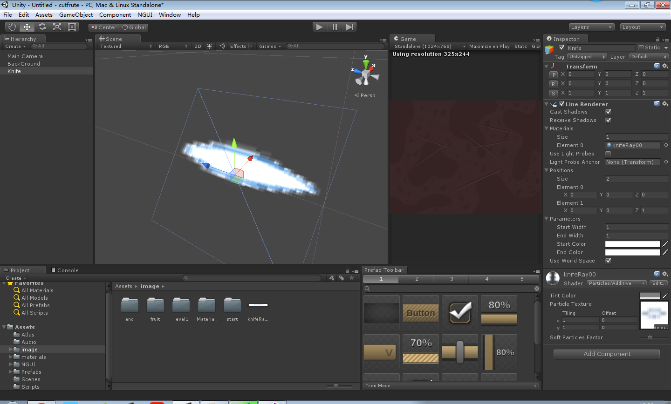Collapse the Positions section in Line Renderer

point(547,170)
